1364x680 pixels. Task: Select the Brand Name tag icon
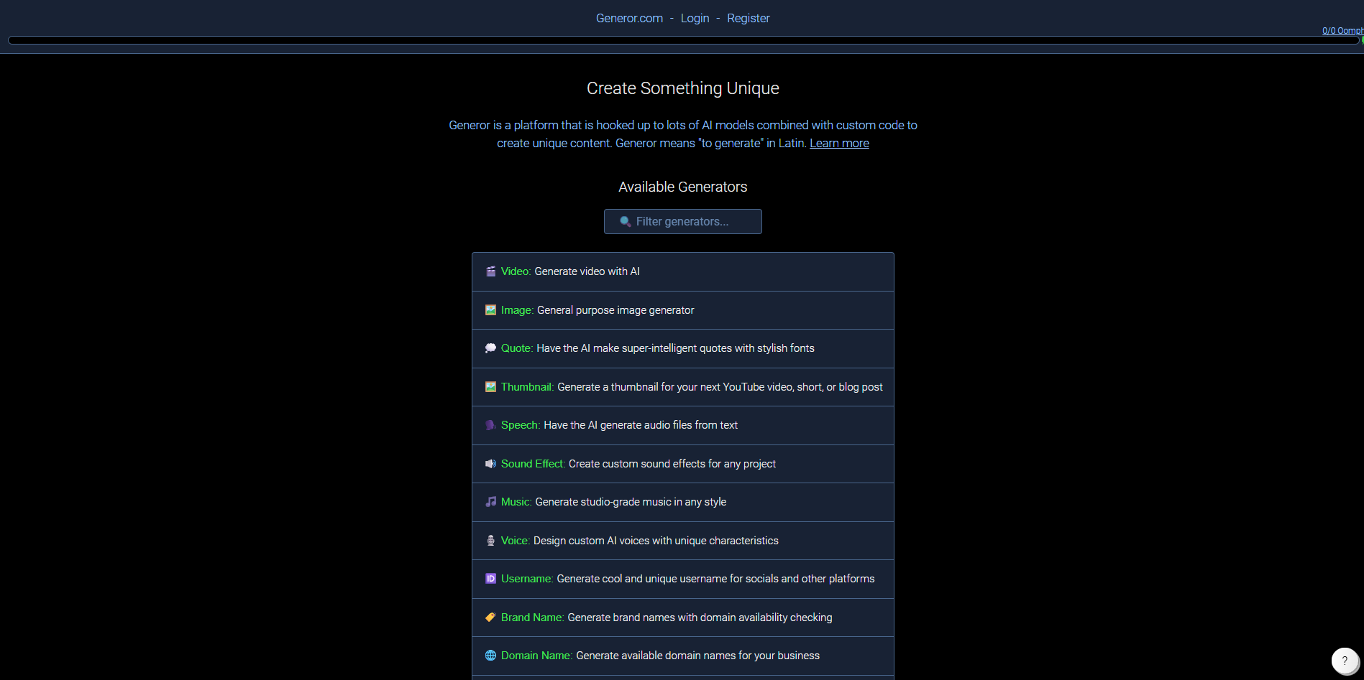point(490,617)
